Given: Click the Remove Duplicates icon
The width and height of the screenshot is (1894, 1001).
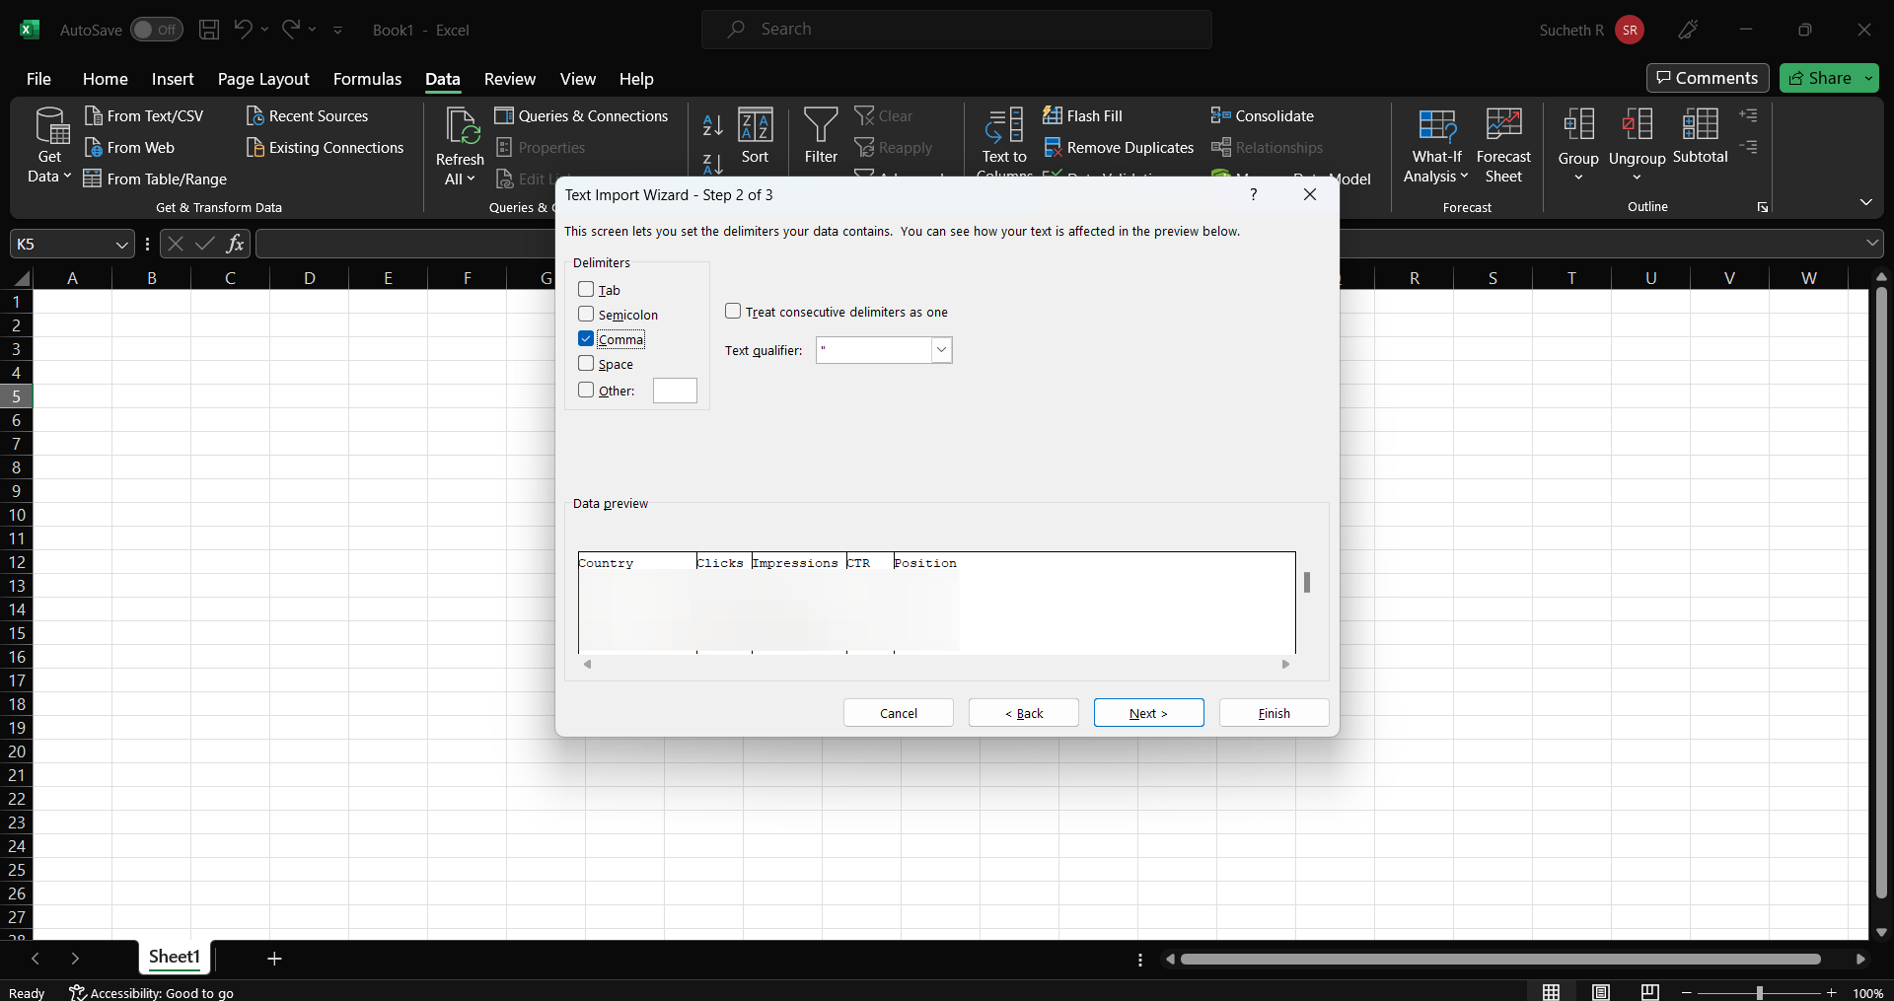Looking at the screenshot, I should (1055, 147).
